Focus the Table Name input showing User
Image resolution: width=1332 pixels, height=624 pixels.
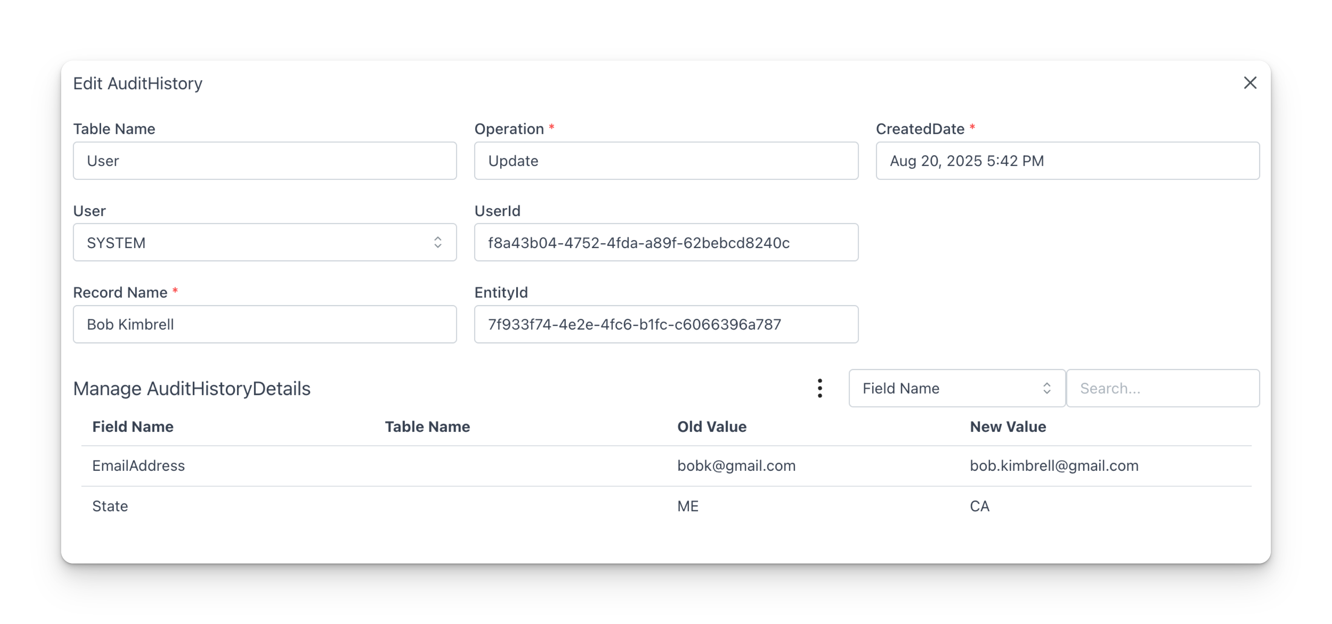pos(265,161)
